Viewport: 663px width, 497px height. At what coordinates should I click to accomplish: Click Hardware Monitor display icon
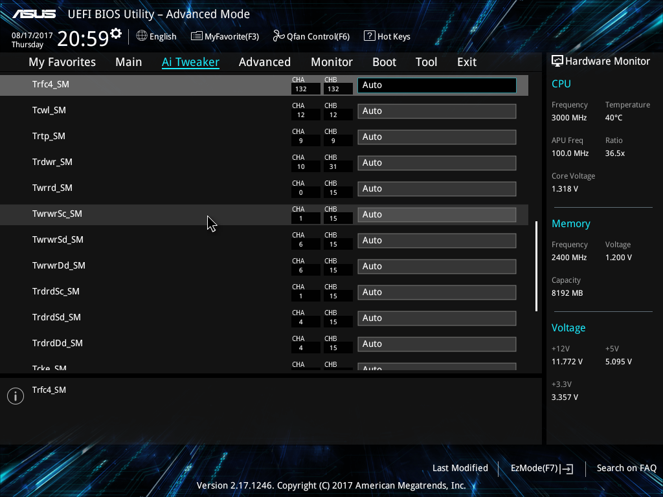[x=557, y=61]
